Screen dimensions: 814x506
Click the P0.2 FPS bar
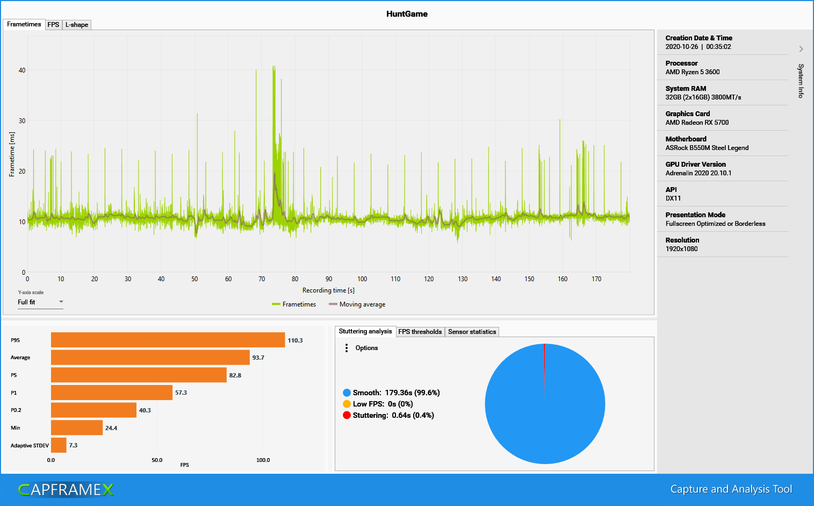coord(93,410)
